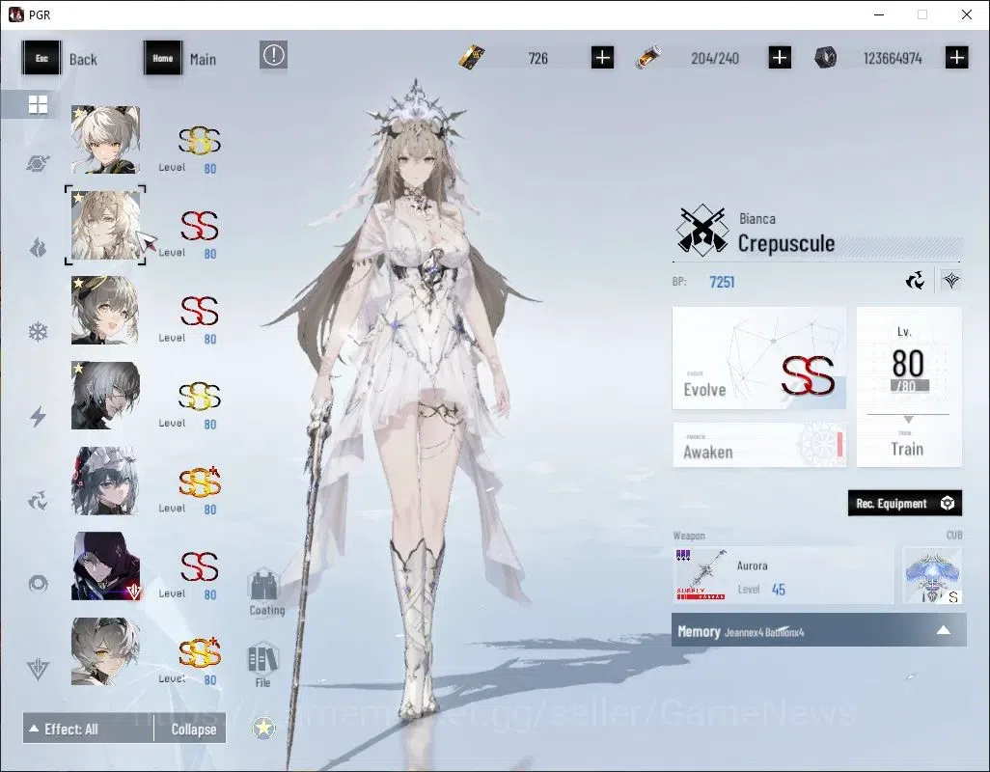Image resolution: width=990 pixels, height=772 pixels.
Task: Select the bottom SSS+ grey-haired character portrait
Action: point(105,650)
